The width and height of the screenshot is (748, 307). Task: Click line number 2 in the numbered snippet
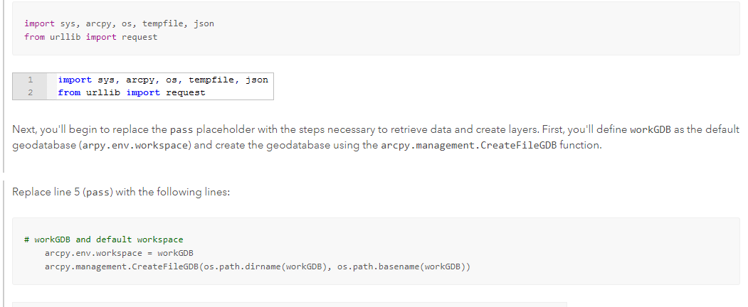click(31, 92)
